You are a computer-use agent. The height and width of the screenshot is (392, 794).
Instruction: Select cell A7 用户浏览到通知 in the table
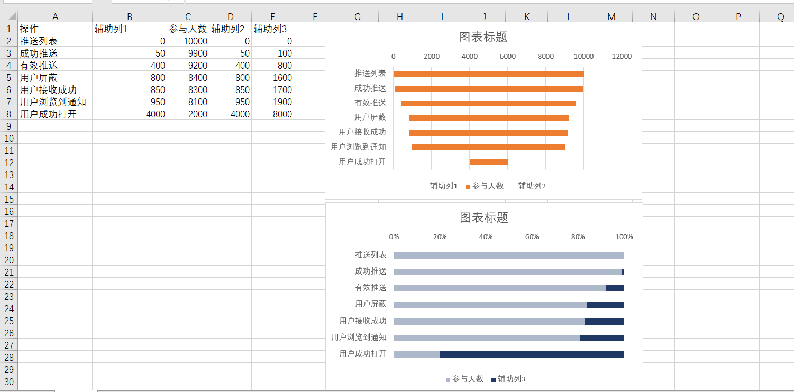click(55, 102)
